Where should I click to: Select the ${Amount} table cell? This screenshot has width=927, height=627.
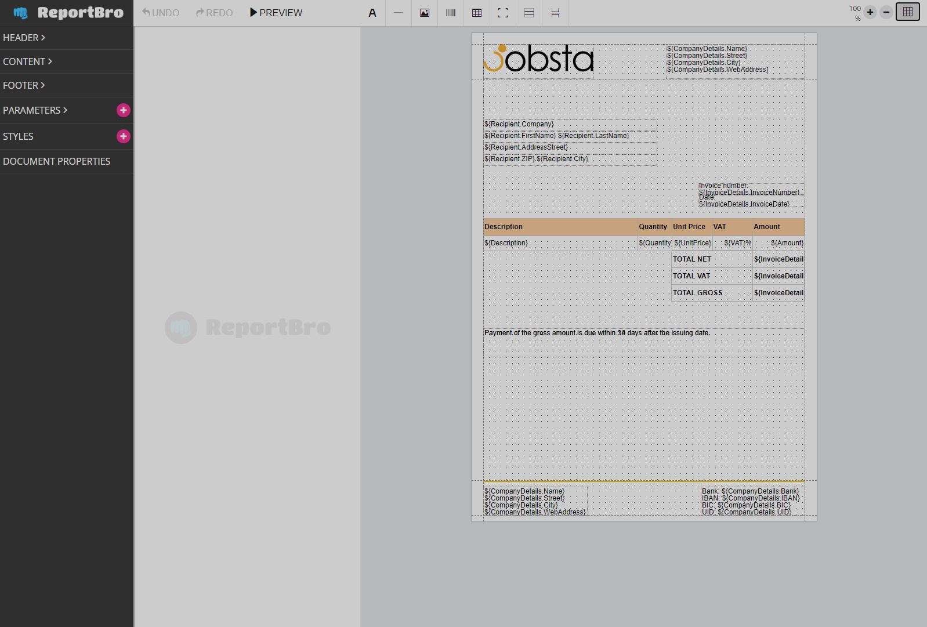tap(778, 243)
